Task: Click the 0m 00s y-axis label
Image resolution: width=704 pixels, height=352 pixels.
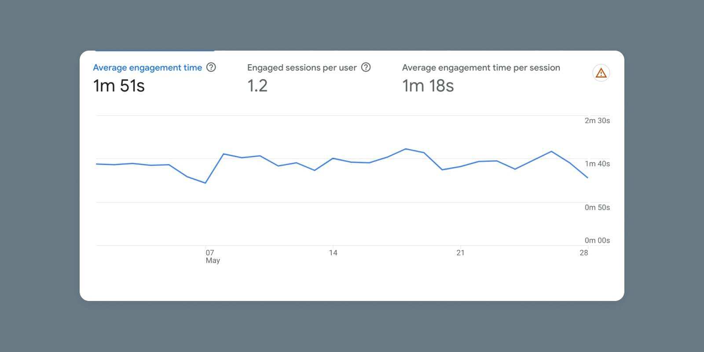Action: tap(597, 240)
